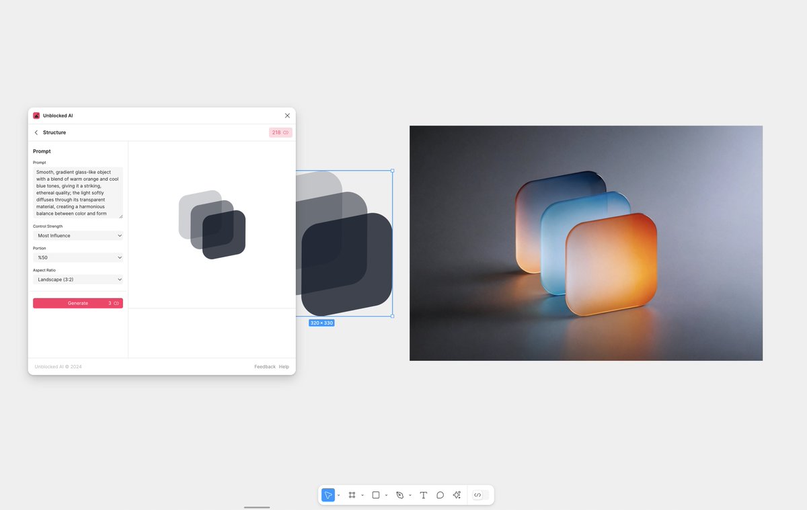Viewport: 807px width, 510px height.
Task: Open the AI Actions sparkle tool
Action: (457, 495)
